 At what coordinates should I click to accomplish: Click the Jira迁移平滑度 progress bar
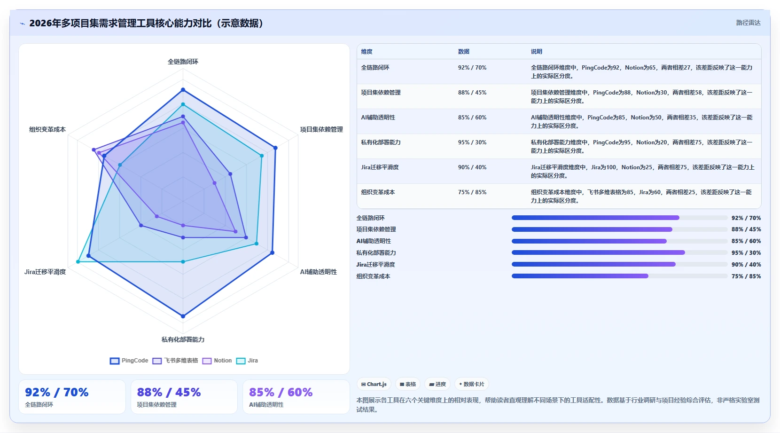pos(619,264)
